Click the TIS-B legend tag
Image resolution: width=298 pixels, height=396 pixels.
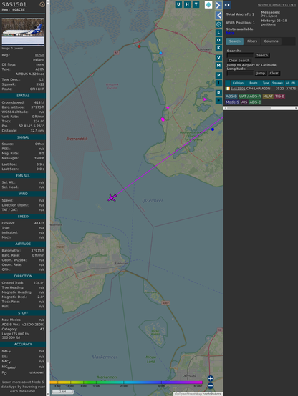[280, 96]
